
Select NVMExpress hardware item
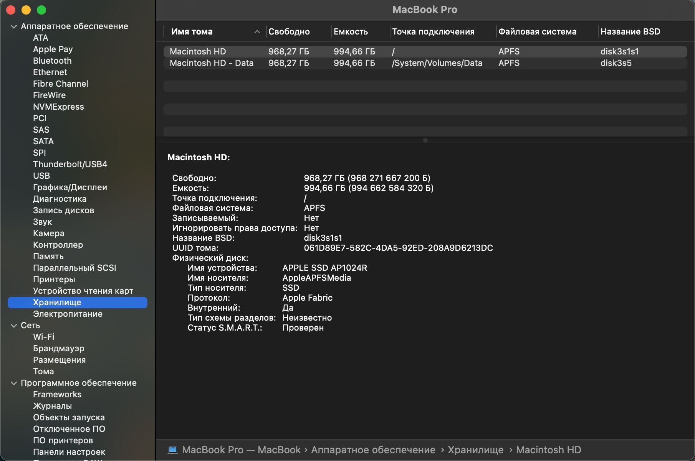(58, 107)
